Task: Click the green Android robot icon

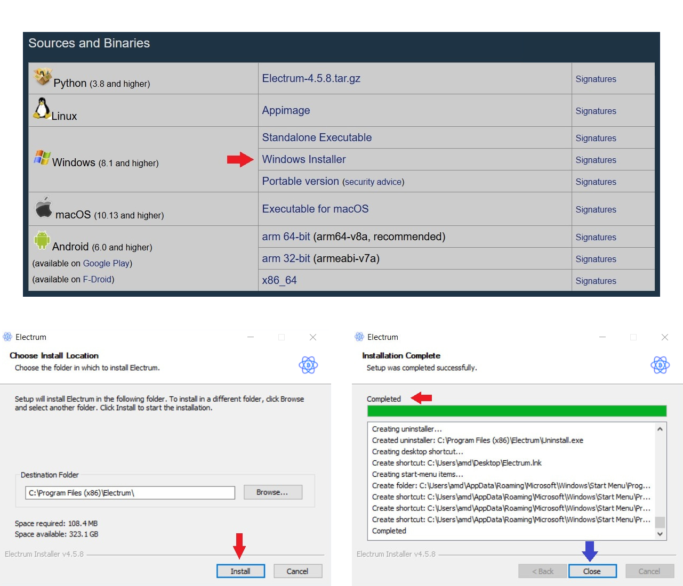Action: pyautogui.click(x=42, y=240)
